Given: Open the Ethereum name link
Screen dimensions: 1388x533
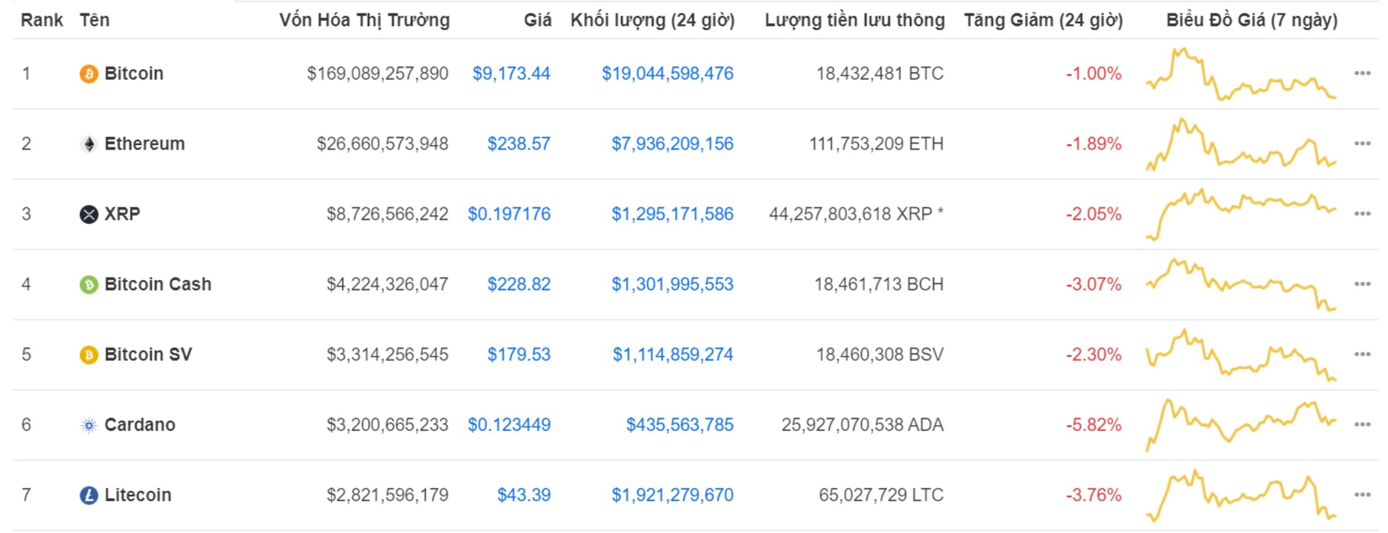Looking at the screenshot, I should pos(145,144).
